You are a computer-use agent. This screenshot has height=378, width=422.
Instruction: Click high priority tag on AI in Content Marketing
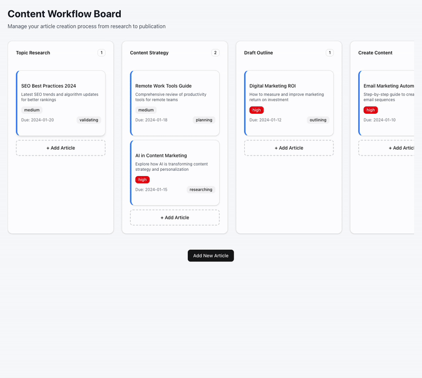point(142,180)
